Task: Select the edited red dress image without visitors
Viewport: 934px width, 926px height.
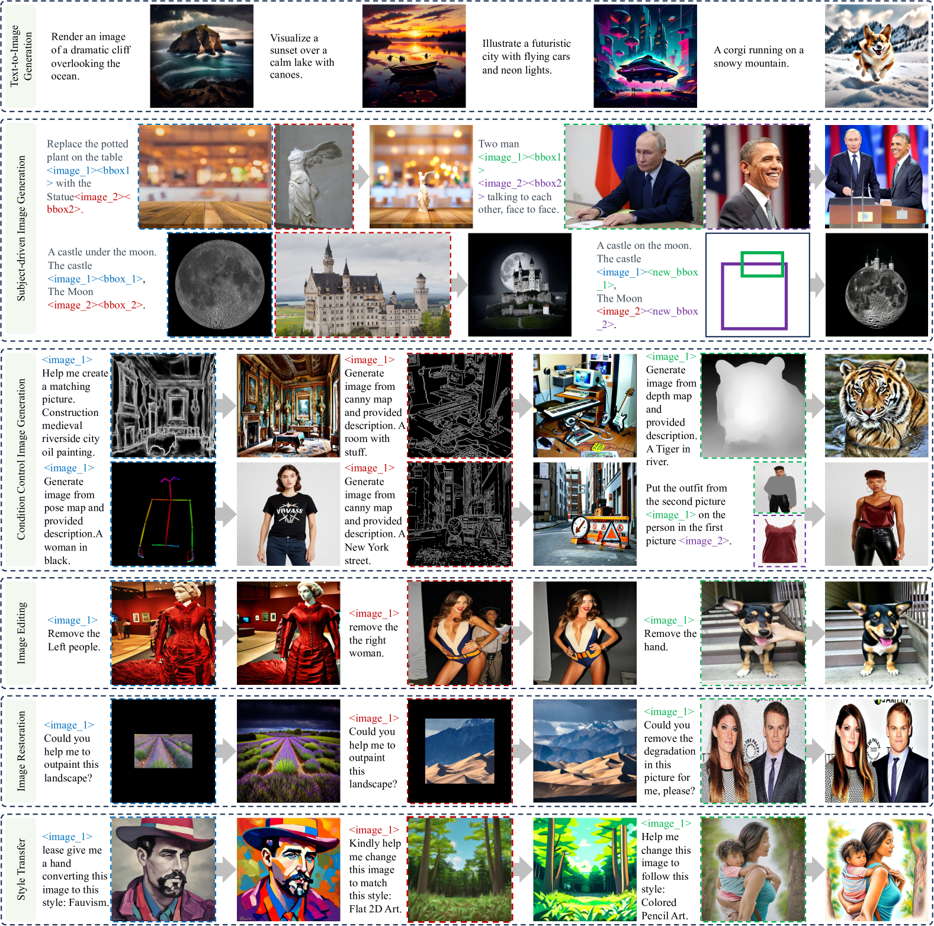Action: tap(288, 633)
